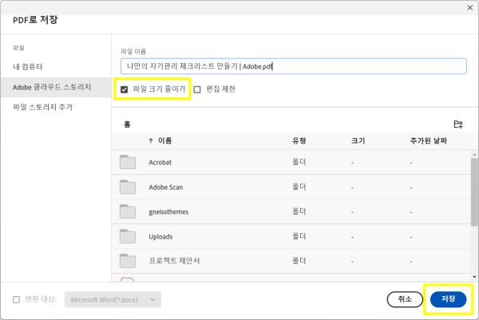Click the 취소 button
The height and width of the screenshot is (320, 479).
(x=405, y=299)
